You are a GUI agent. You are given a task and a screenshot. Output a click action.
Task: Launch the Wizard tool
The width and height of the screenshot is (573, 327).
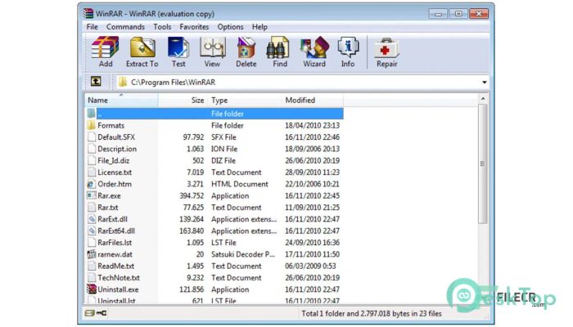point(314,52)
